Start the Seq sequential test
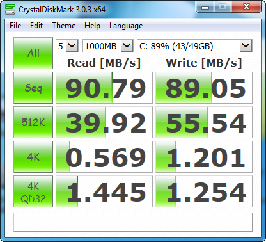This screenshot has width=266, height=242. click(33, 88)
